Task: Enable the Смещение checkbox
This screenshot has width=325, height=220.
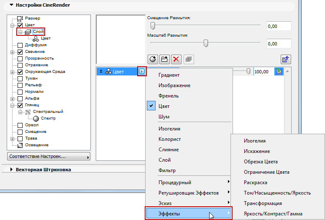Action: click(20, 132)
